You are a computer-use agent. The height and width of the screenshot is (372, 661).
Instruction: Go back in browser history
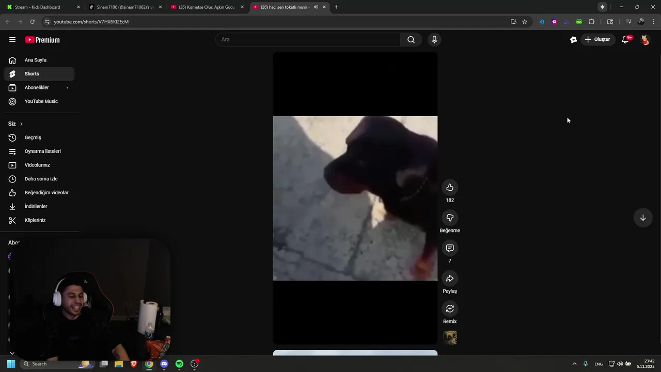coord(7,22)
